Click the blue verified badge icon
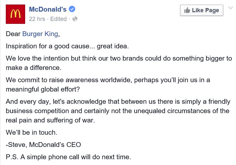This screenshot has width=236, height=165. (72, 10)
